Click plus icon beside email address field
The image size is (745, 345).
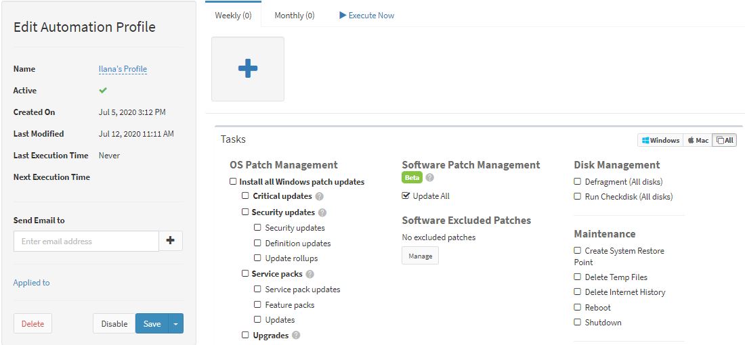point(171,241)
